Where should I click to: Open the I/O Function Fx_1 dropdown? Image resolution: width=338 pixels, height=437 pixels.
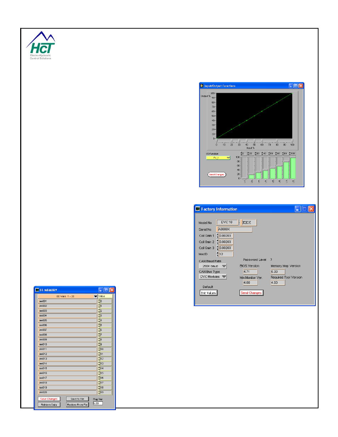[228, 158]
